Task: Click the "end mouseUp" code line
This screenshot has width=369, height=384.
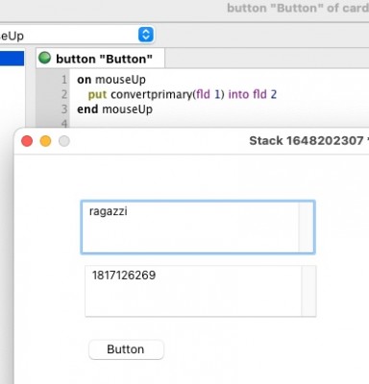Action: click(x=114, y=109)
